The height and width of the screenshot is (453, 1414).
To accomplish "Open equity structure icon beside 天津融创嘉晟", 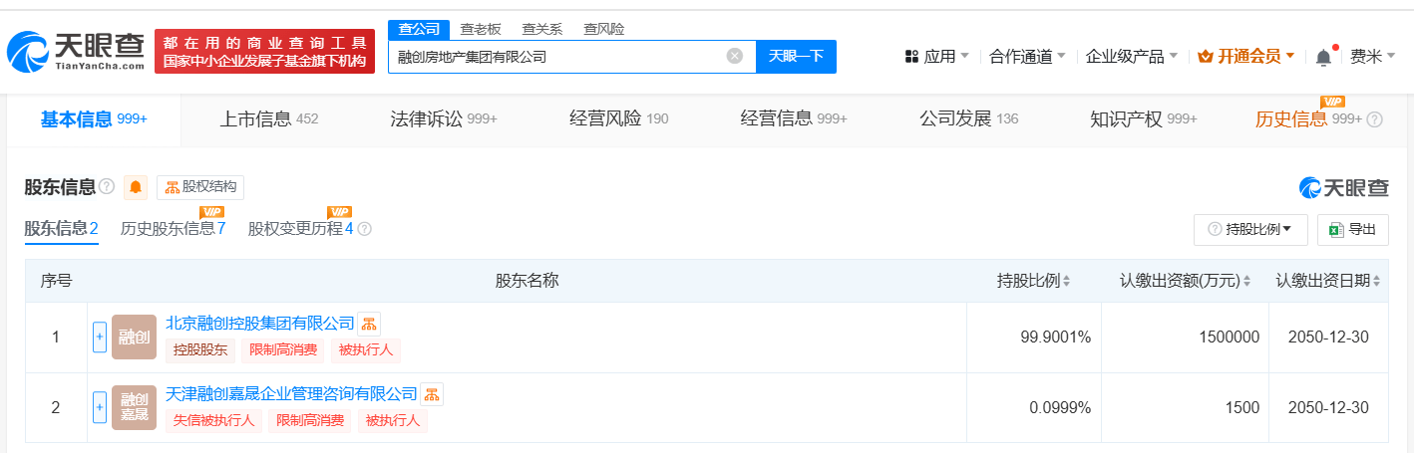I will (432, 394).
